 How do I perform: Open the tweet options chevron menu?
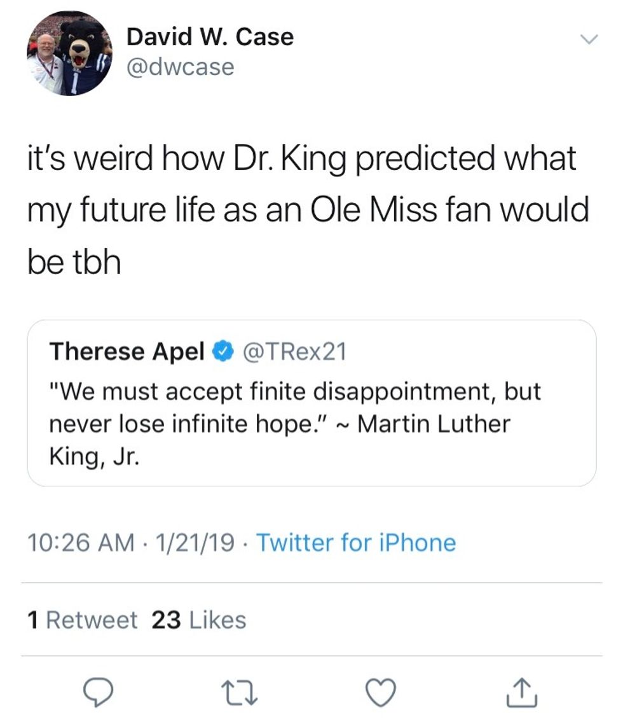click(x=589, y=40)
